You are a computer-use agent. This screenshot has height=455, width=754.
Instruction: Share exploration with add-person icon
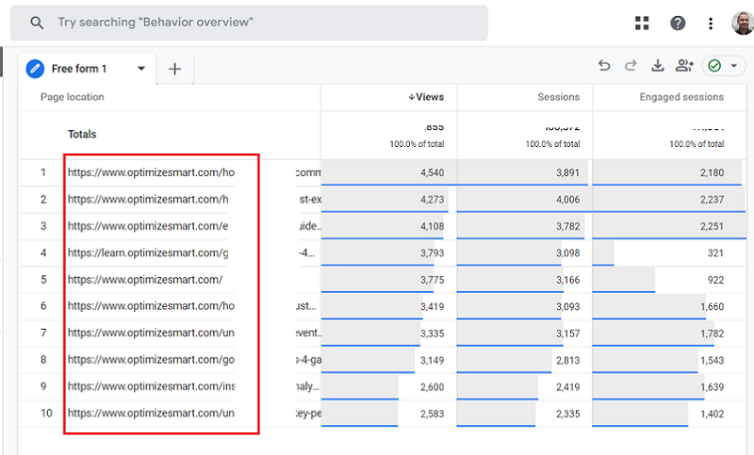[x=685, y=65]
